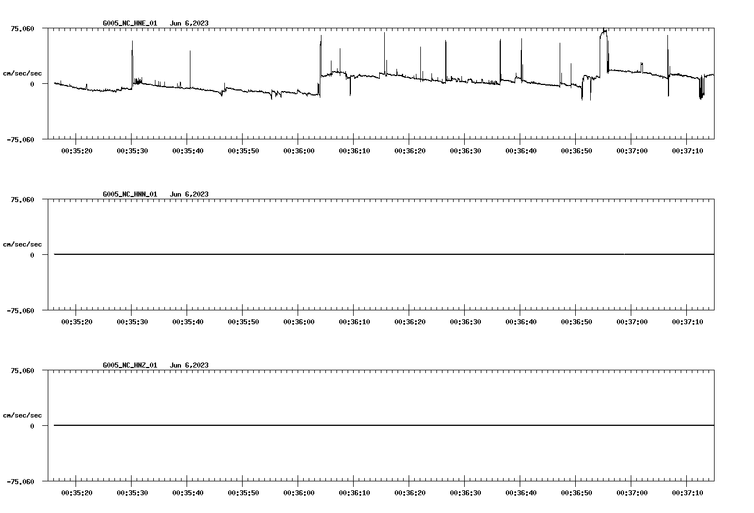Click time label 00:35:20 under HNN plot
Viewport: 754px width, 513px height.
(x=77, y=322)
